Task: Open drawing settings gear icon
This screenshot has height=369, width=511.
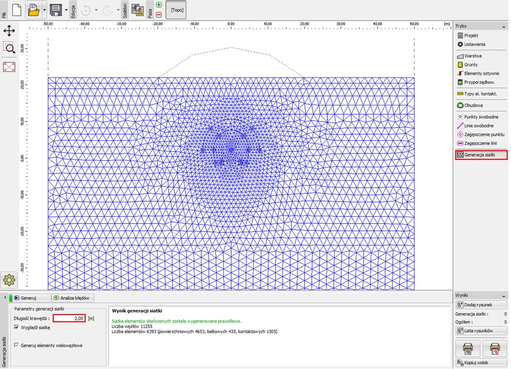Action: pos(9,280)
